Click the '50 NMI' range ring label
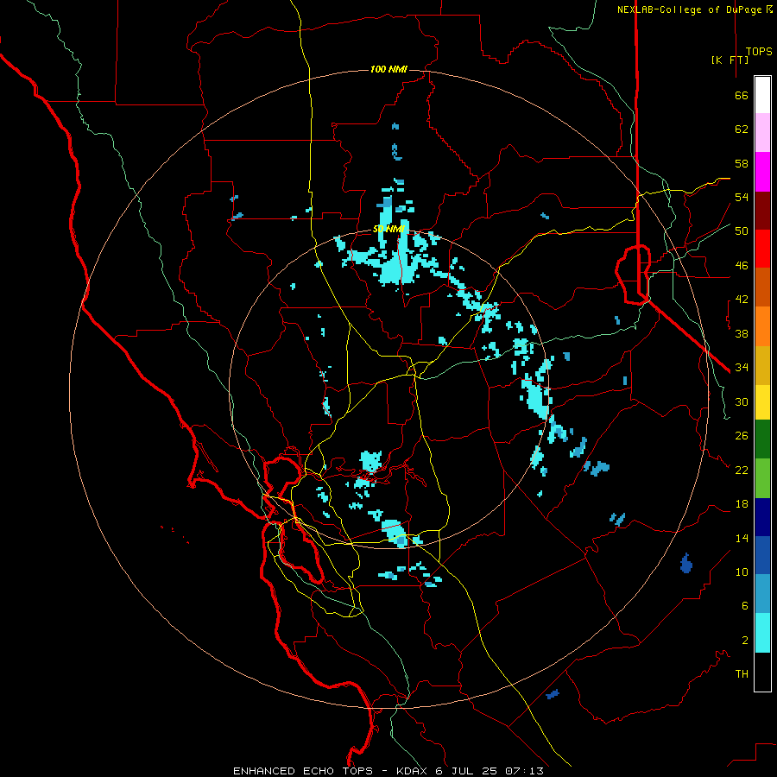777x777 pixels. (389, 229)
